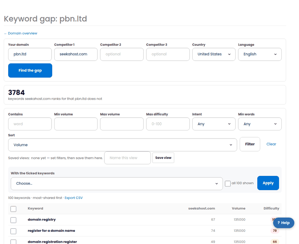This screenshot has height=244, width=299.
Task: Open the Sort dropdown set to Volume
Action: coord(123,145)
